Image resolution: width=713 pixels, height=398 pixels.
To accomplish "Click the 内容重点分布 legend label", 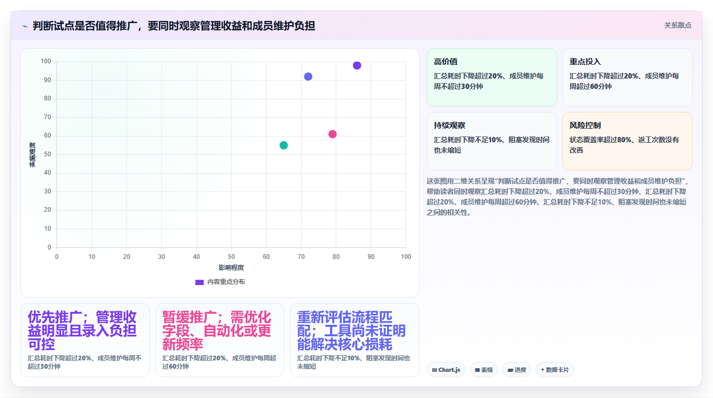I will pos(226,282).
